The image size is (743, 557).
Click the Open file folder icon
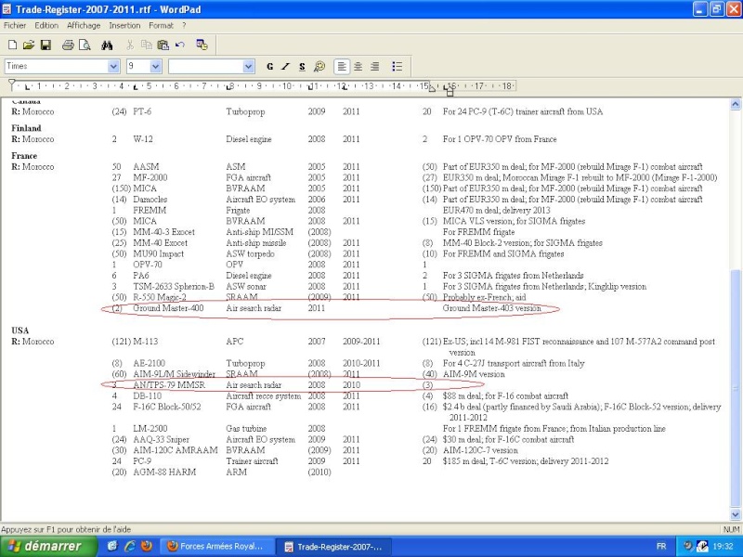(x=29, y=45)
